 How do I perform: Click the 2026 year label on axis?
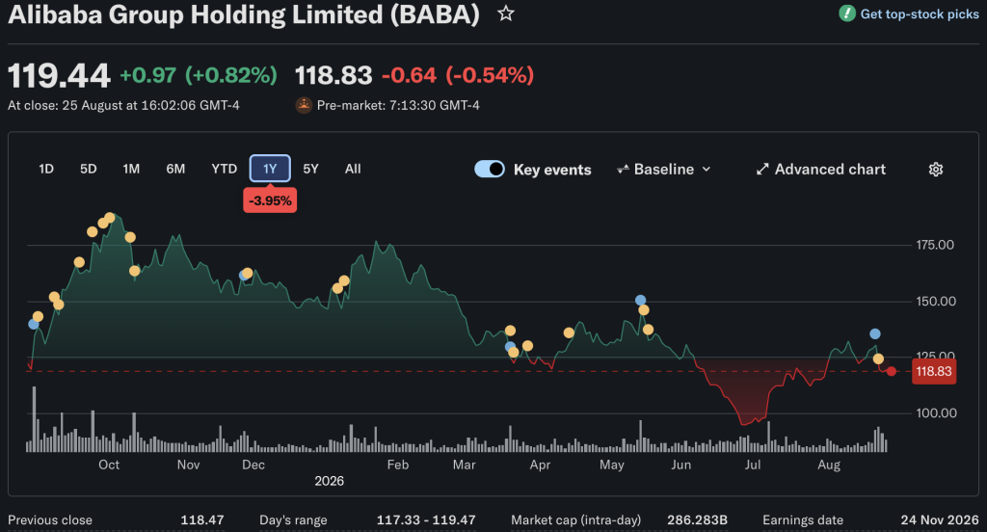330,481
